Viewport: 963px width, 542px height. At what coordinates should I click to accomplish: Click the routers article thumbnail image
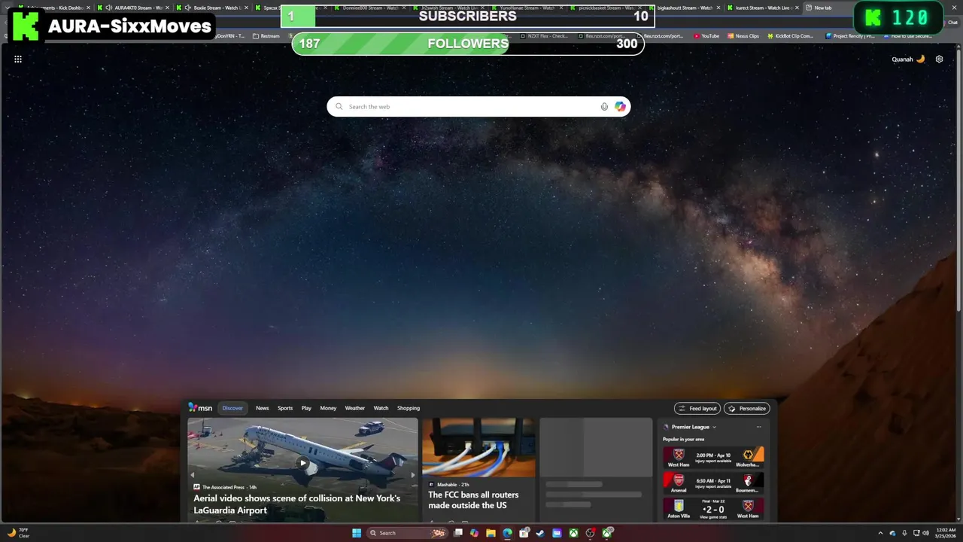pyautogui.click(x=478, y=447)
